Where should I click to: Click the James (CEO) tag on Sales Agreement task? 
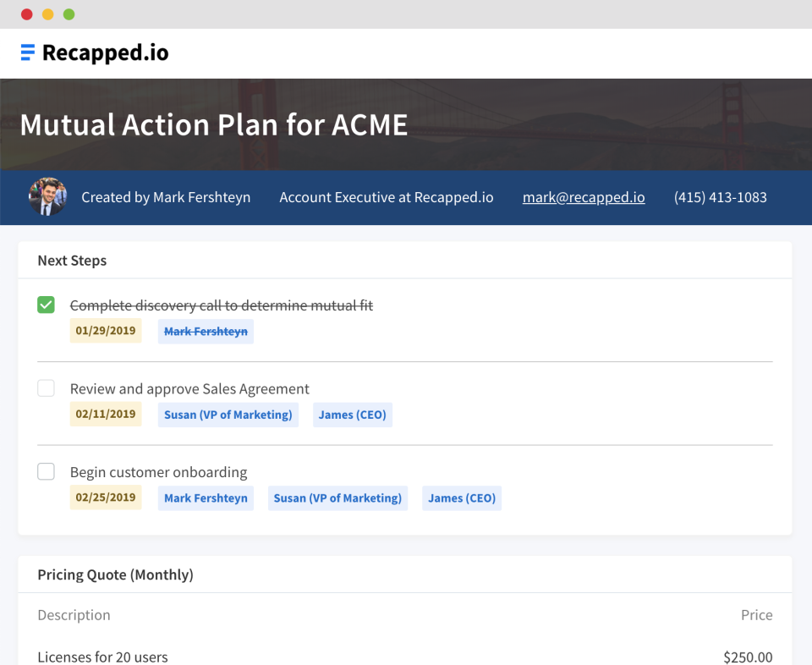352,414
